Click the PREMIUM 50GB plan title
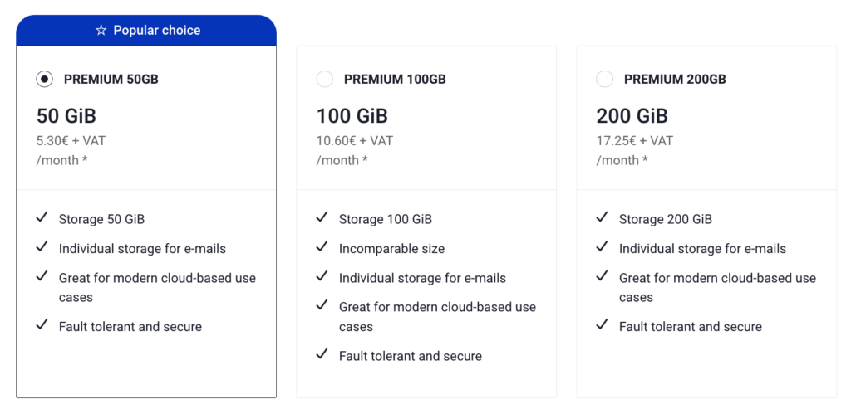Viewport: 851px width, 409px height. (111, 80)
